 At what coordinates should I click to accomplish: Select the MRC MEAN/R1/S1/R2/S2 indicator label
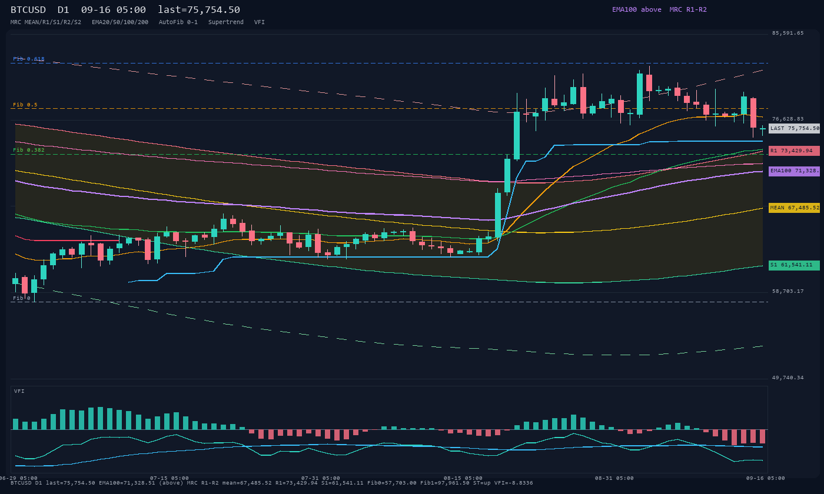[x=46, y=22]
